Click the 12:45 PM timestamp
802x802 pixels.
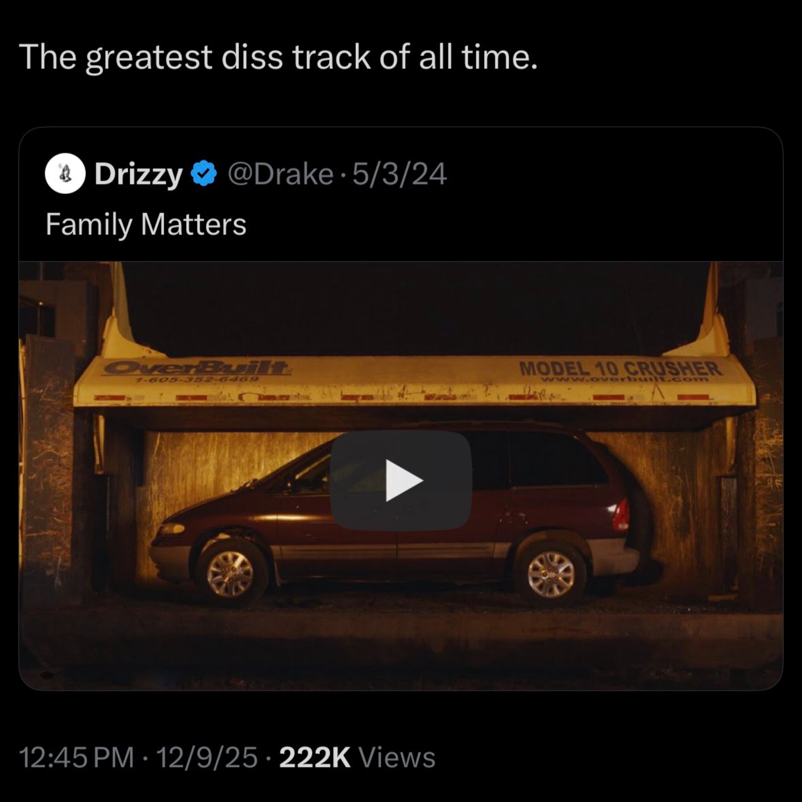(x=76, y=757)
